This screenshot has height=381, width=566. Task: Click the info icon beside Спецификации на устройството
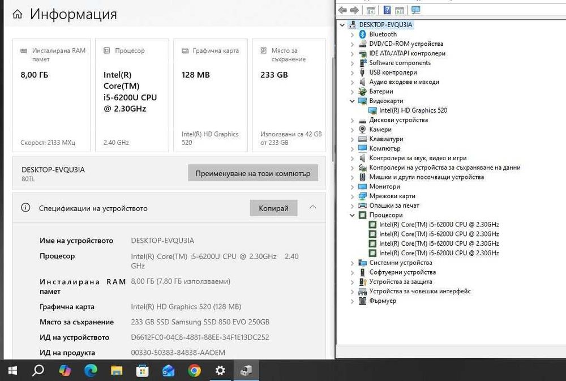(x=25, y=208)
